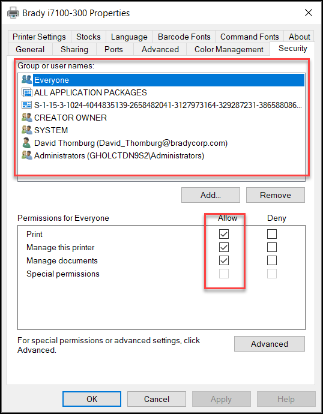
Task: Open the Color Management tab
Action: (229, 49)
